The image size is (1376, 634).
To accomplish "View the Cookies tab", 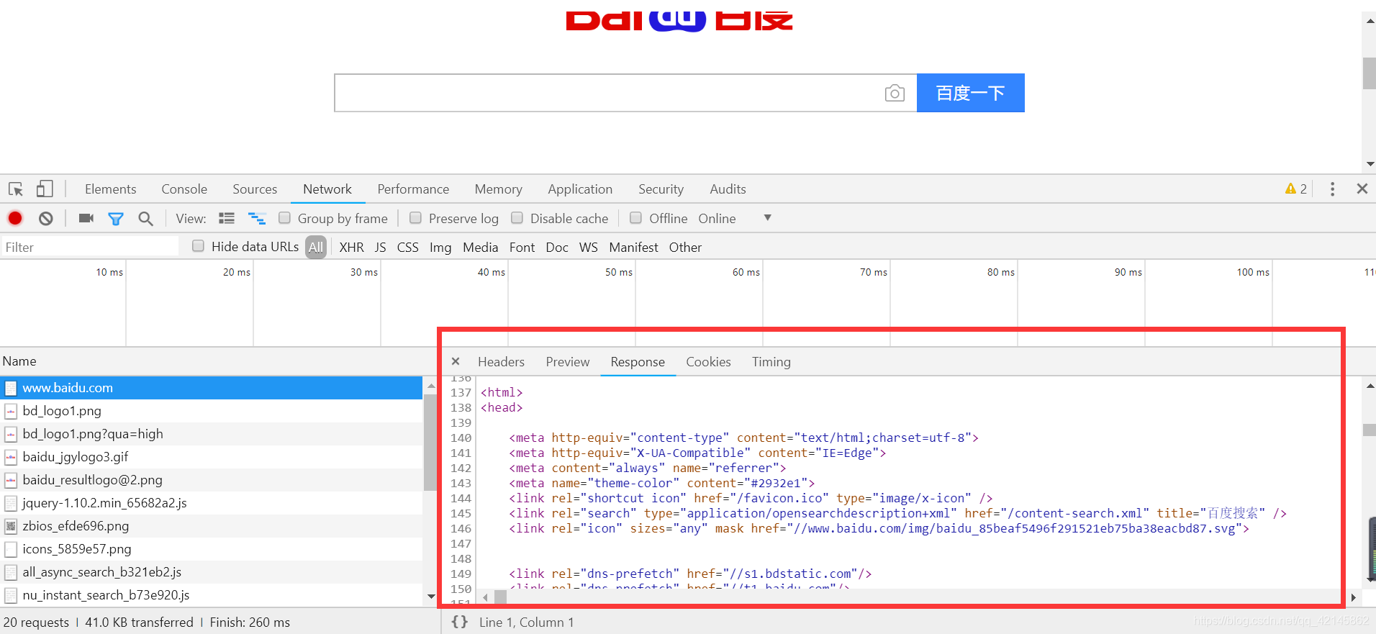I will 708,362.
